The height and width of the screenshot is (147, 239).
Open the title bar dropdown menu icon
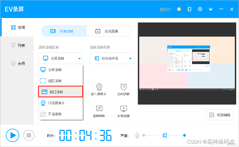tap(211, 9)
